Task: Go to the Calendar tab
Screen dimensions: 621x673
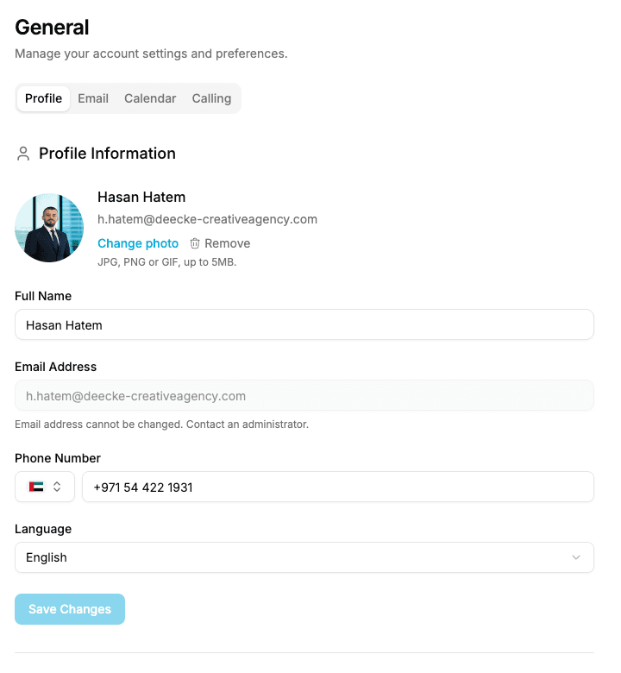Action: 150,98
